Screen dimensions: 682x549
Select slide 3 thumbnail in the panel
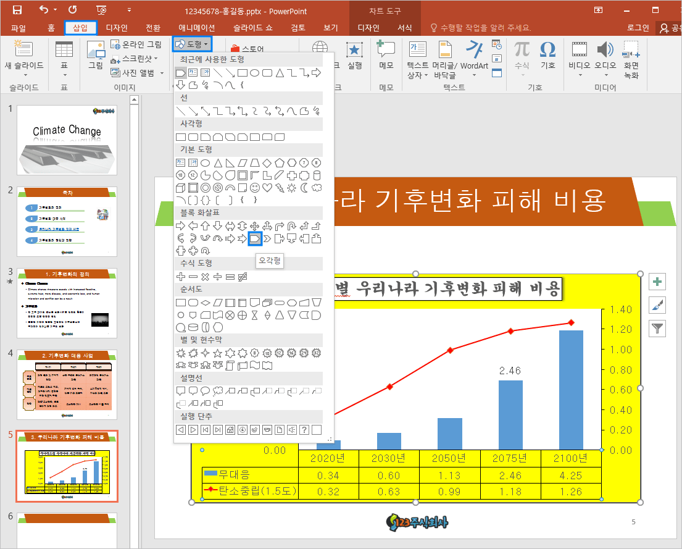67,303
